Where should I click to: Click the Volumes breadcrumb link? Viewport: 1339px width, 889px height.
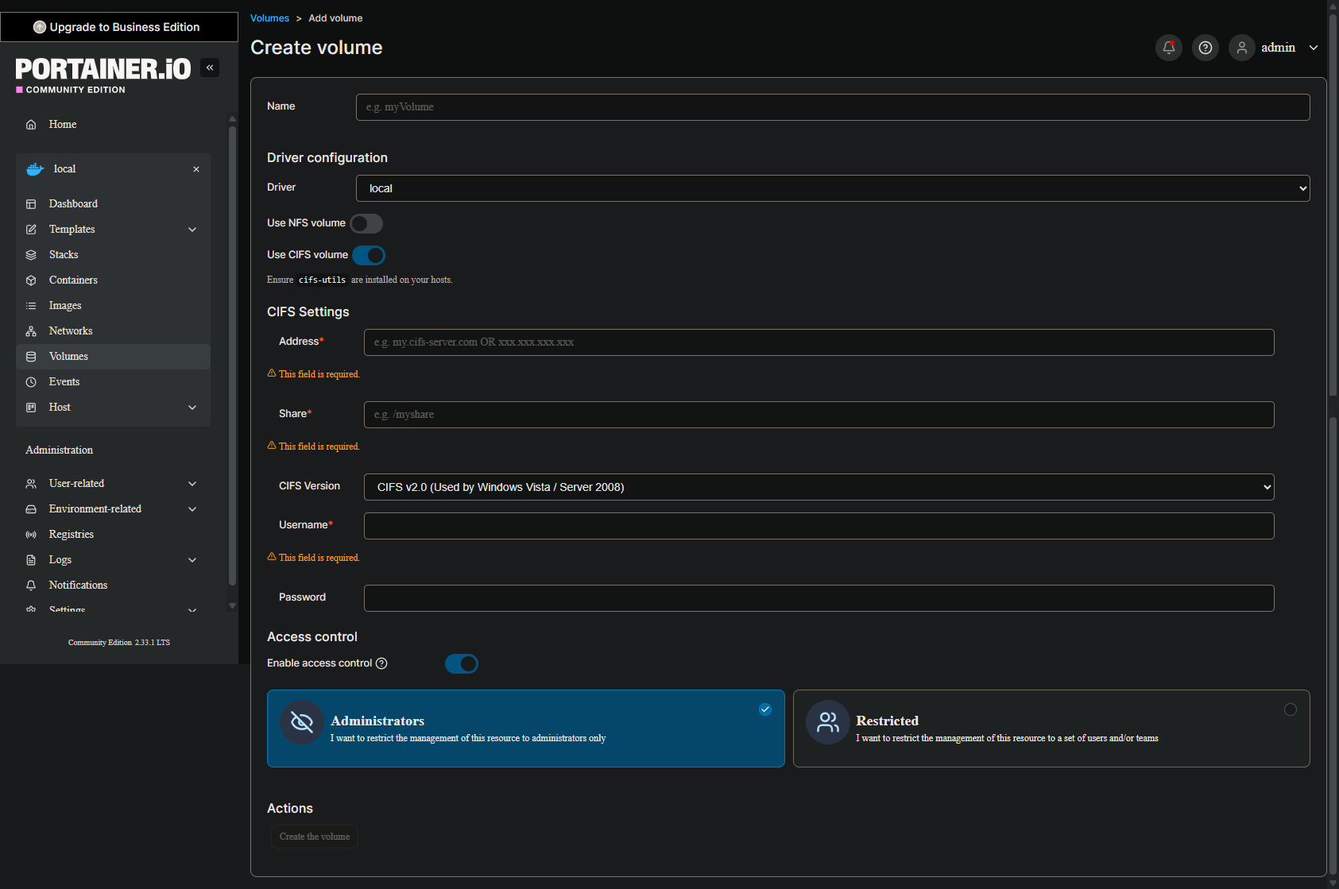click(x=269, y=18)
